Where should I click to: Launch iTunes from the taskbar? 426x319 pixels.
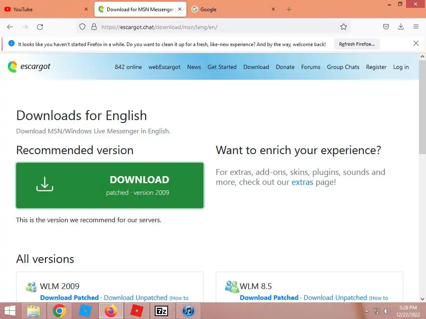[188, 311]
